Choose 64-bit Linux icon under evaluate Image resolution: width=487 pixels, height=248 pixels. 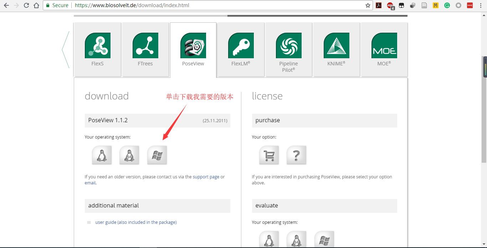pyautogui.click(x=296, y=239)
